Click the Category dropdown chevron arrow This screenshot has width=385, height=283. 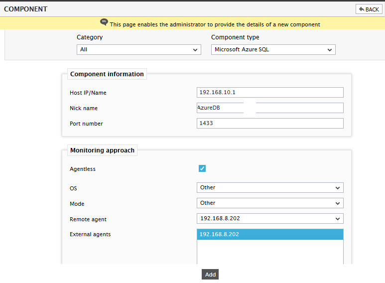[195, 50]
